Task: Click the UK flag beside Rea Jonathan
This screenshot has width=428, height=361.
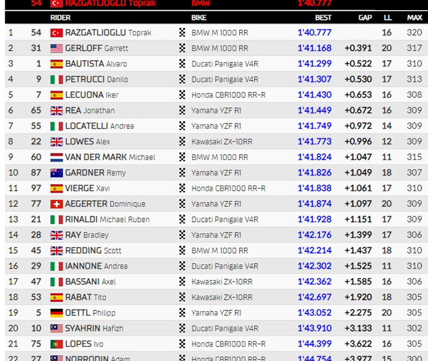Action: point(57,111)
